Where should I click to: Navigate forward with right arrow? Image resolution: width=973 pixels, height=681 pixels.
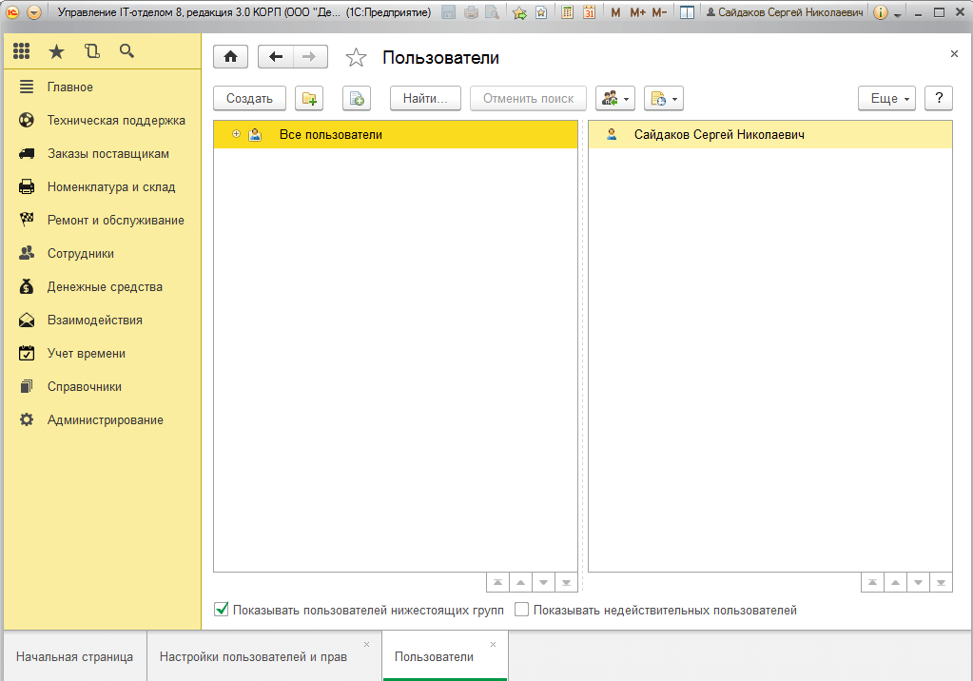pos(310,57)
